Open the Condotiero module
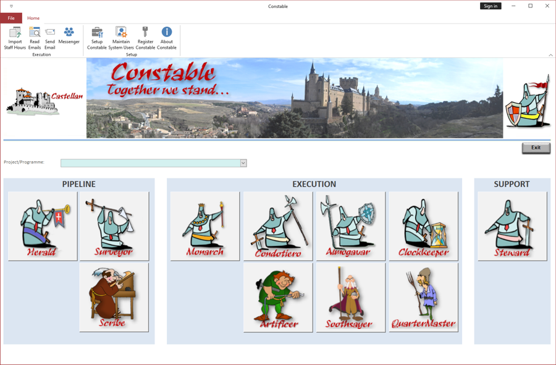Viewport: 556px width, 365px height. tap(278, 226)
